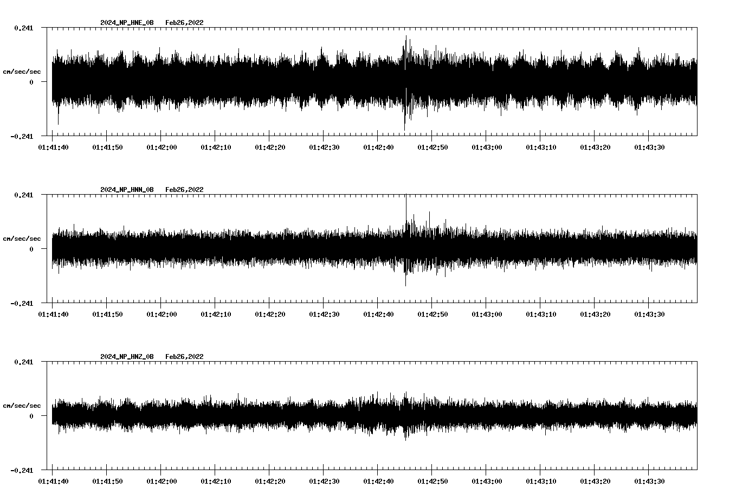Click the 01:41:40 time label under HNN plot
The height and width of the screenshot is (501, 736).
53,314
